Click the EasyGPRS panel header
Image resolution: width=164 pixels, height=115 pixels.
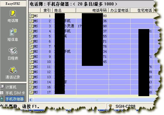pos(13,4)
